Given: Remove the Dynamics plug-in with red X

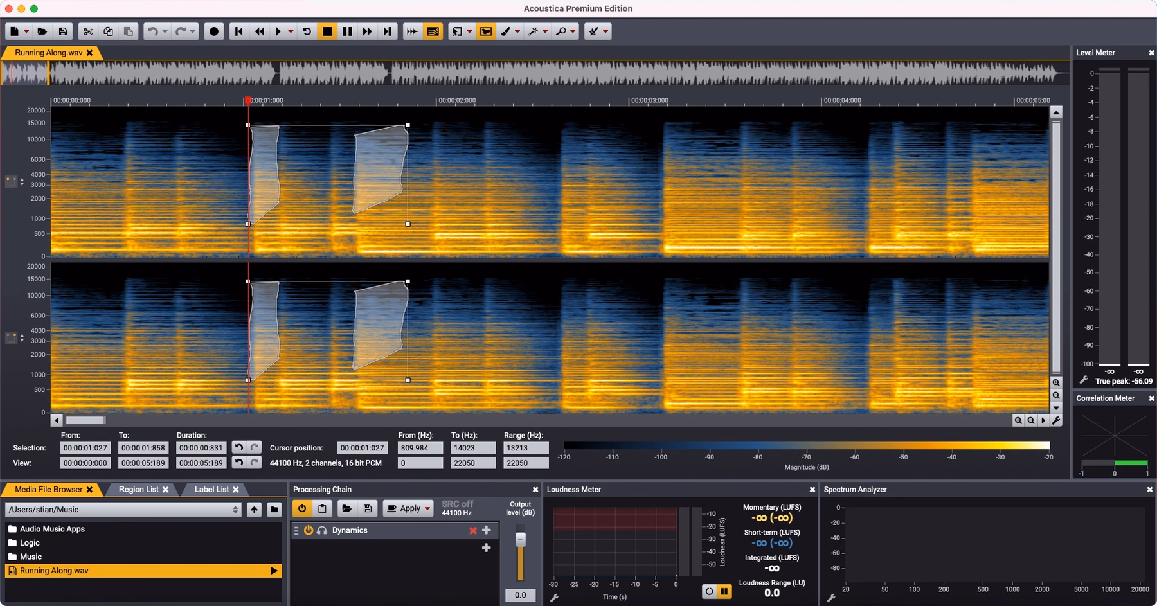Looking at the screenshot, I should tap(473, 530).
